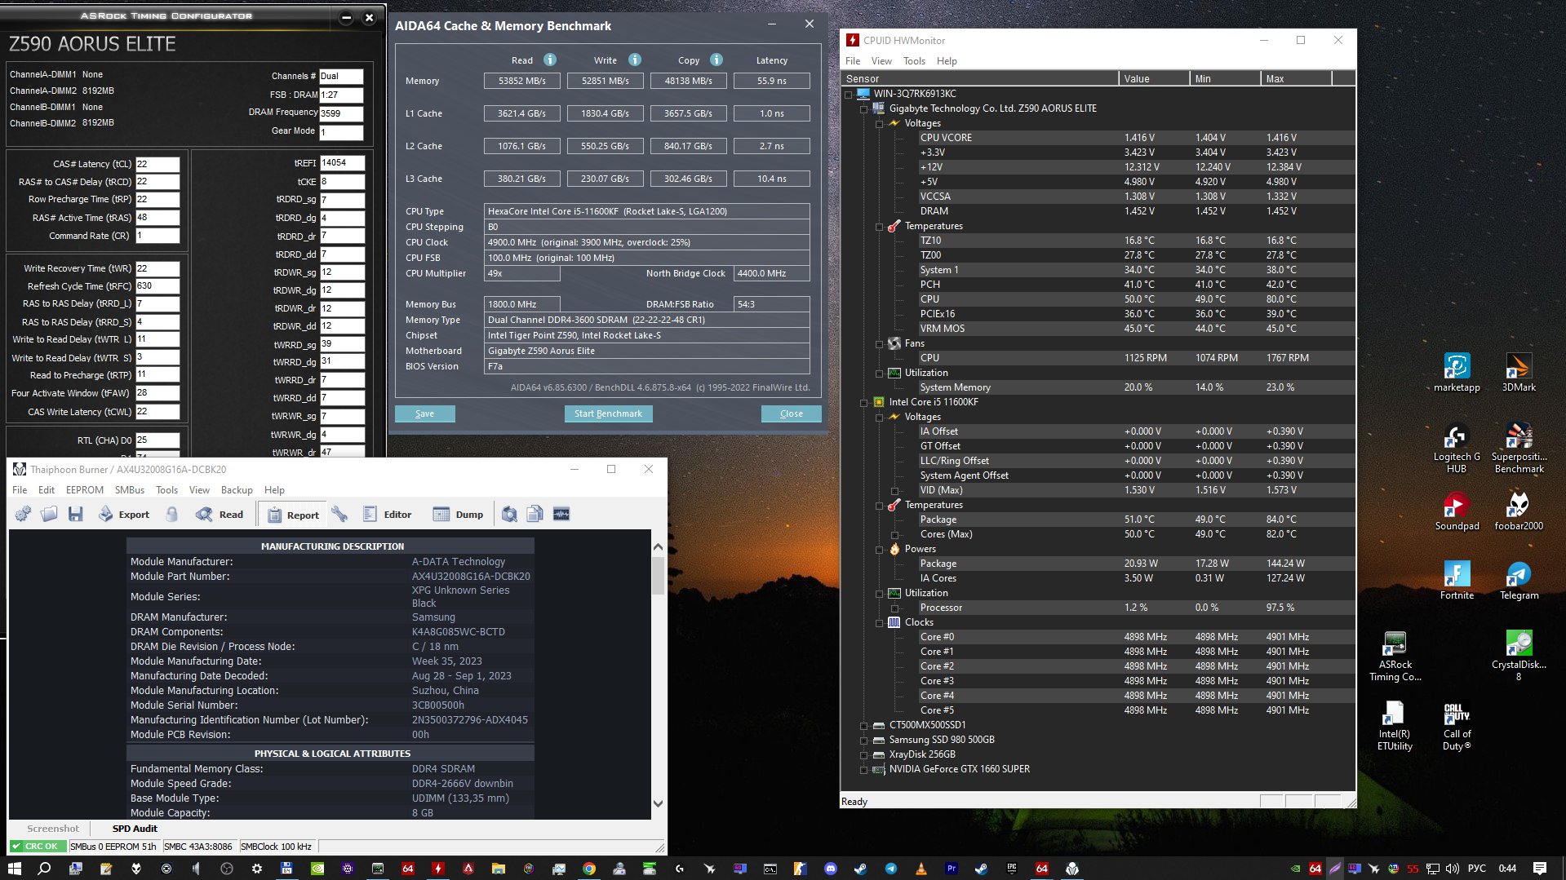
Task: Click Export in Thaiphoon Burner toolbar
Action: click(124, 514)
